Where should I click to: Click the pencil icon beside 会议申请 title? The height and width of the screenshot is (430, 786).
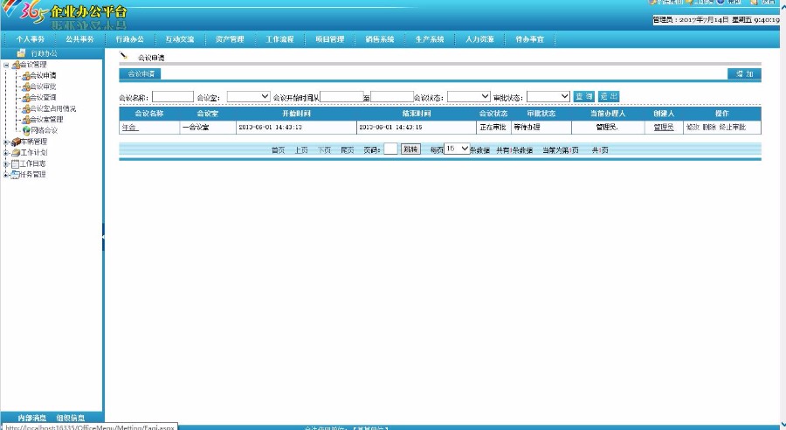[x=124, y=55]
